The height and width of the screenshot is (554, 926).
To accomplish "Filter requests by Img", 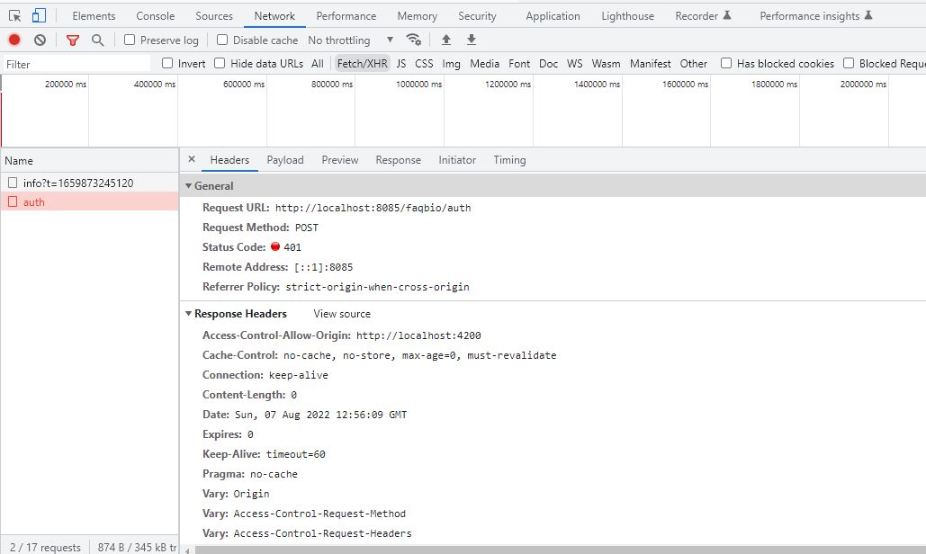I will 451,63.
